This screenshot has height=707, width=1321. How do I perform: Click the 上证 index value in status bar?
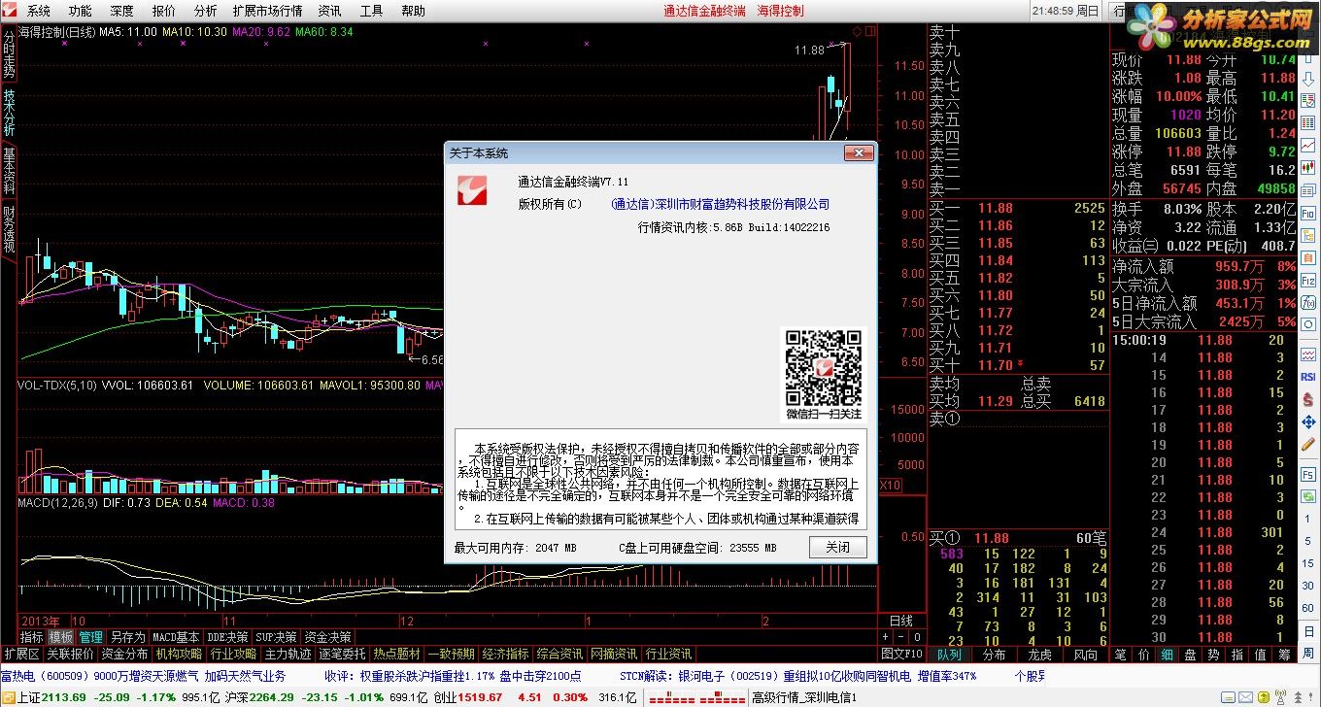[x=64, y=697]
